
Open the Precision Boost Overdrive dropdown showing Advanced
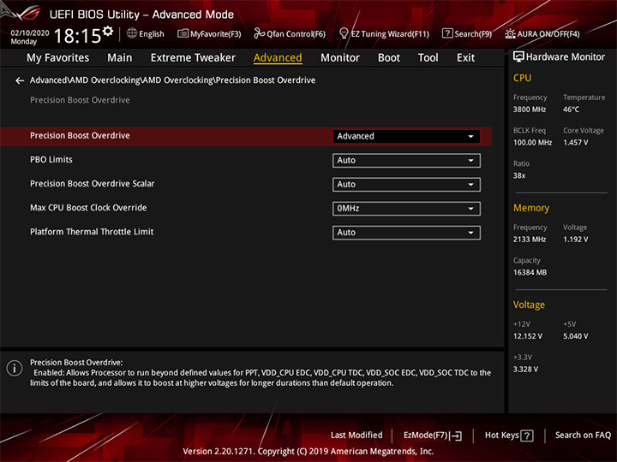(406, 136)
